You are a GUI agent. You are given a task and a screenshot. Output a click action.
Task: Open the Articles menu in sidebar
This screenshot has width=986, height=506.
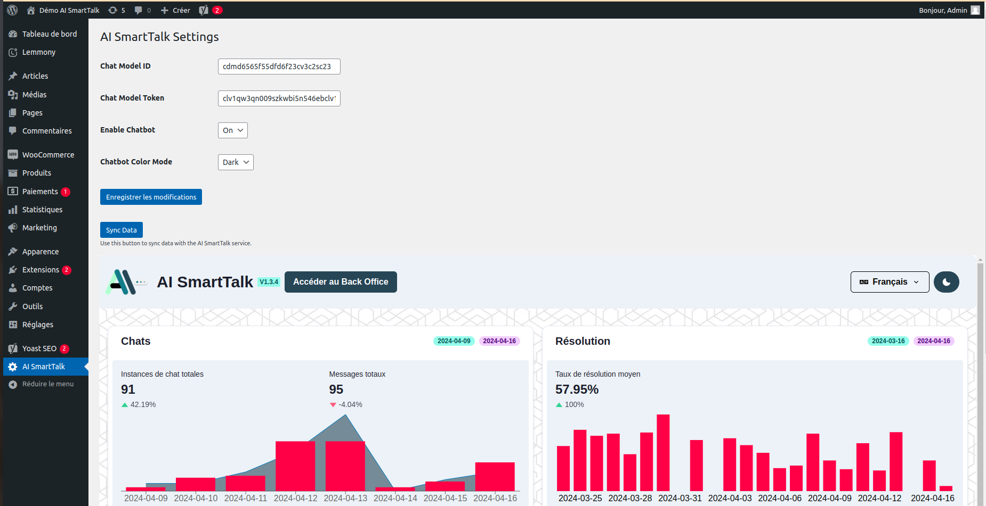[x=46, y=76]
